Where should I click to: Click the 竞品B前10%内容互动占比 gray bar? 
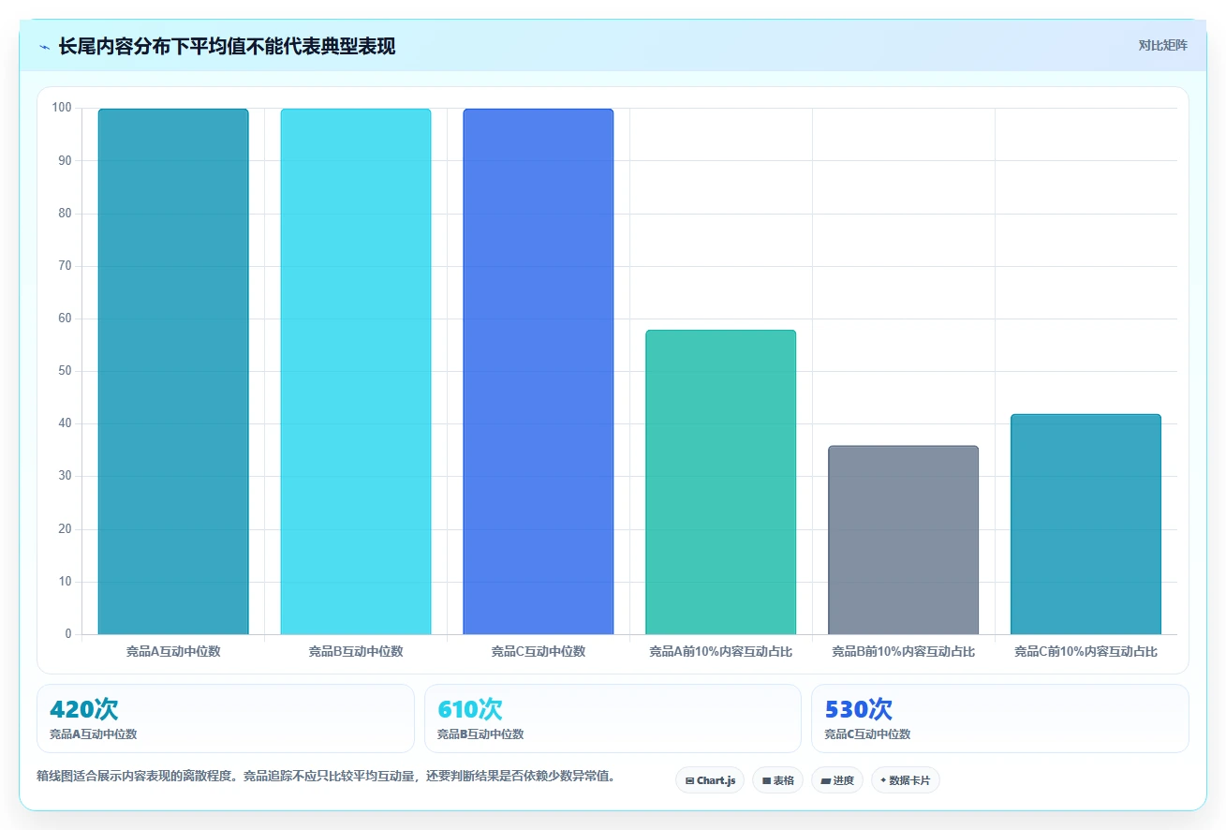(x=904, y=541)
